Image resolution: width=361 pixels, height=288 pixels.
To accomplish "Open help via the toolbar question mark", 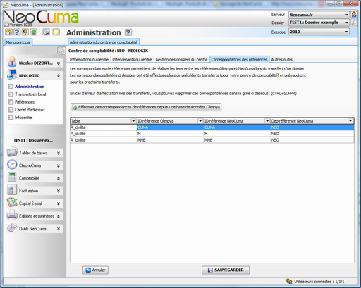I will point(17,32).
